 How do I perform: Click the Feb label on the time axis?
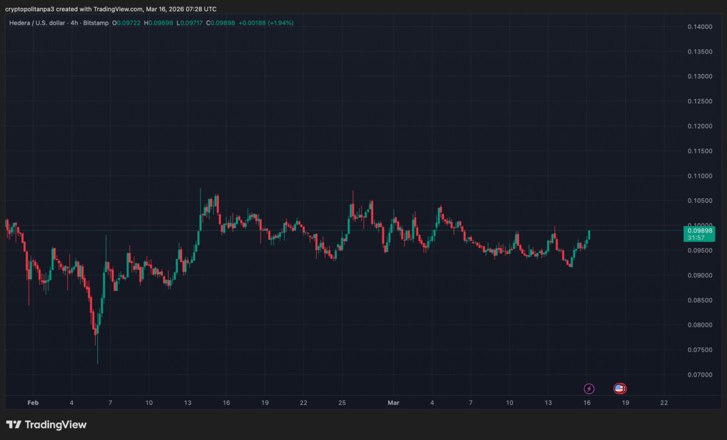pyautogui.click(x=33, y=402)
